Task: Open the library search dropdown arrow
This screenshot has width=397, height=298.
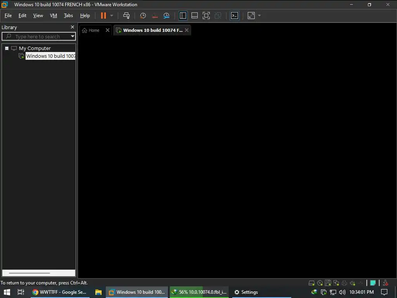Action: 72,36
